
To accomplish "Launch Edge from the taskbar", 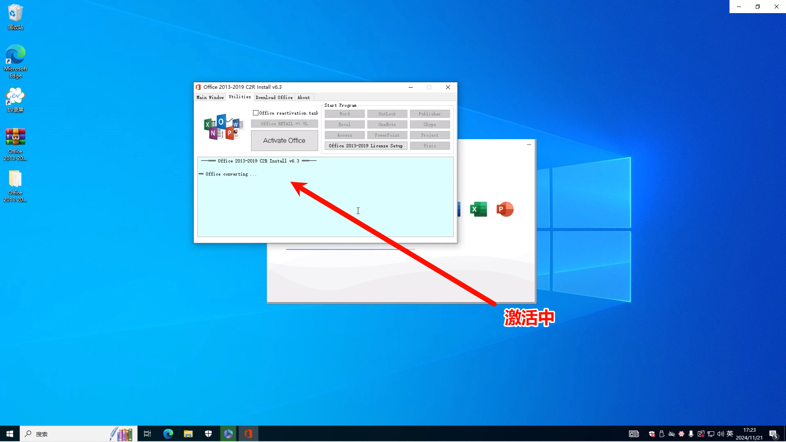I will click(x=168, y=434).
